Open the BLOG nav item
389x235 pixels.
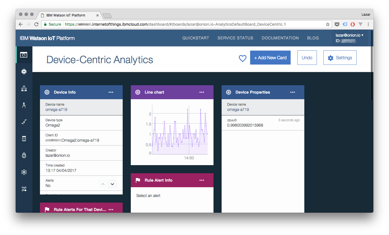click(313, 38)
